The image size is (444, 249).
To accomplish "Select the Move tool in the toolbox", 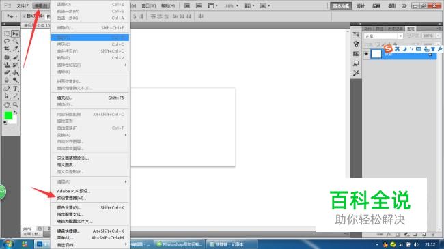I will coord(15,34).
